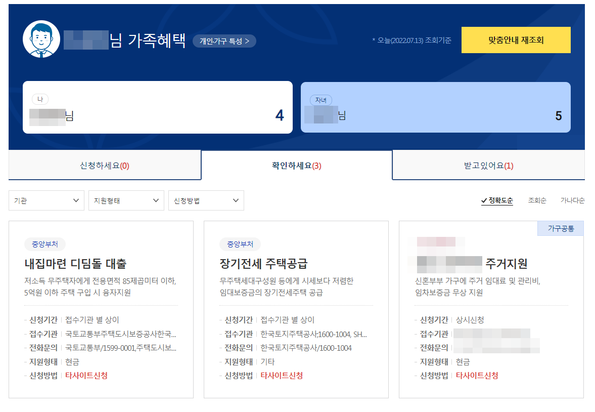The width and height of the screenshot is (595, 412).
Task: Open the 장기전세 주택공급 card title
Action: [x=263, y=263]
